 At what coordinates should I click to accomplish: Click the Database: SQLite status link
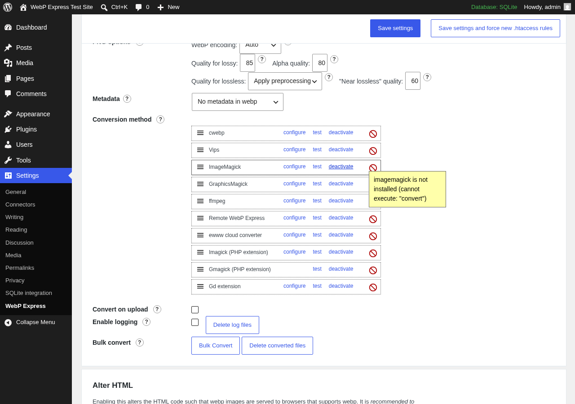[494, 7]
